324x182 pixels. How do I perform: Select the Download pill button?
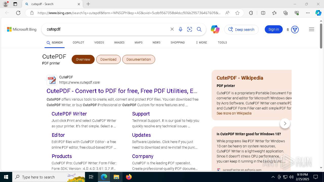pos(108,59)
